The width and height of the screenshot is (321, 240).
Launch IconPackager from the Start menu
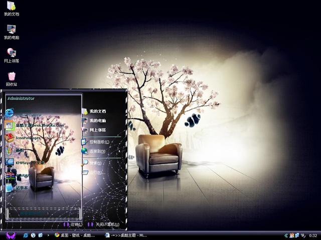(x=23, y=138)
